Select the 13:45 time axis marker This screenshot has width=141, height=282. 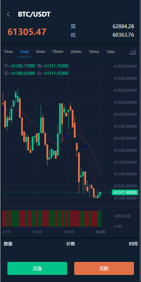69,232
